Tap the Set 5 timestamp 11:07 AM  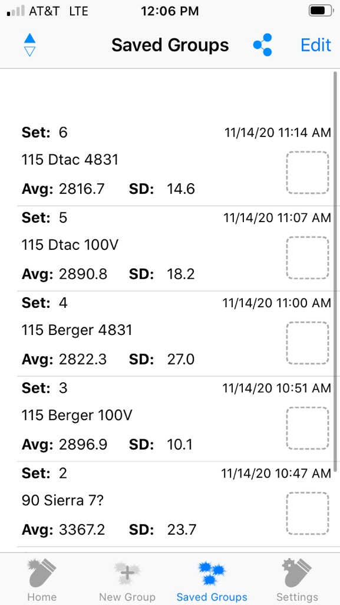point(278,218)
